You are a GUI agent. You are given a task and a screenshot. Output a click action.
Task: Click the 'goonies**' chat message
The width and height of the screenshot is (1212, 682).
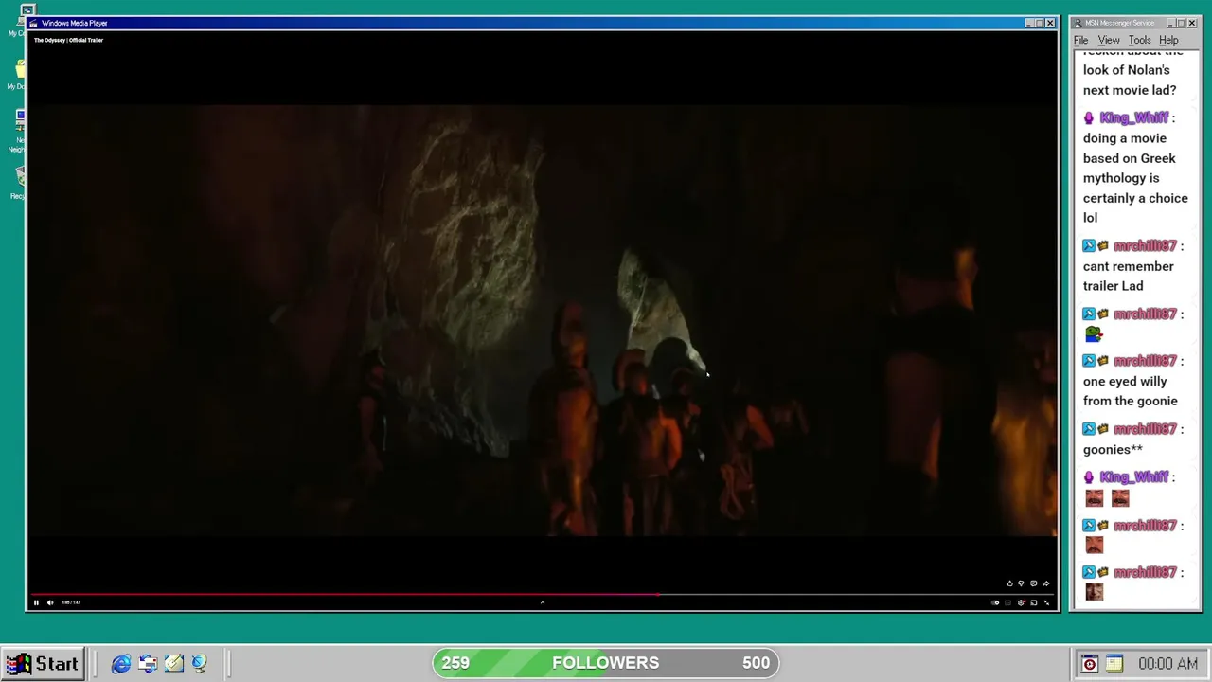click(x=1113, y=450)
